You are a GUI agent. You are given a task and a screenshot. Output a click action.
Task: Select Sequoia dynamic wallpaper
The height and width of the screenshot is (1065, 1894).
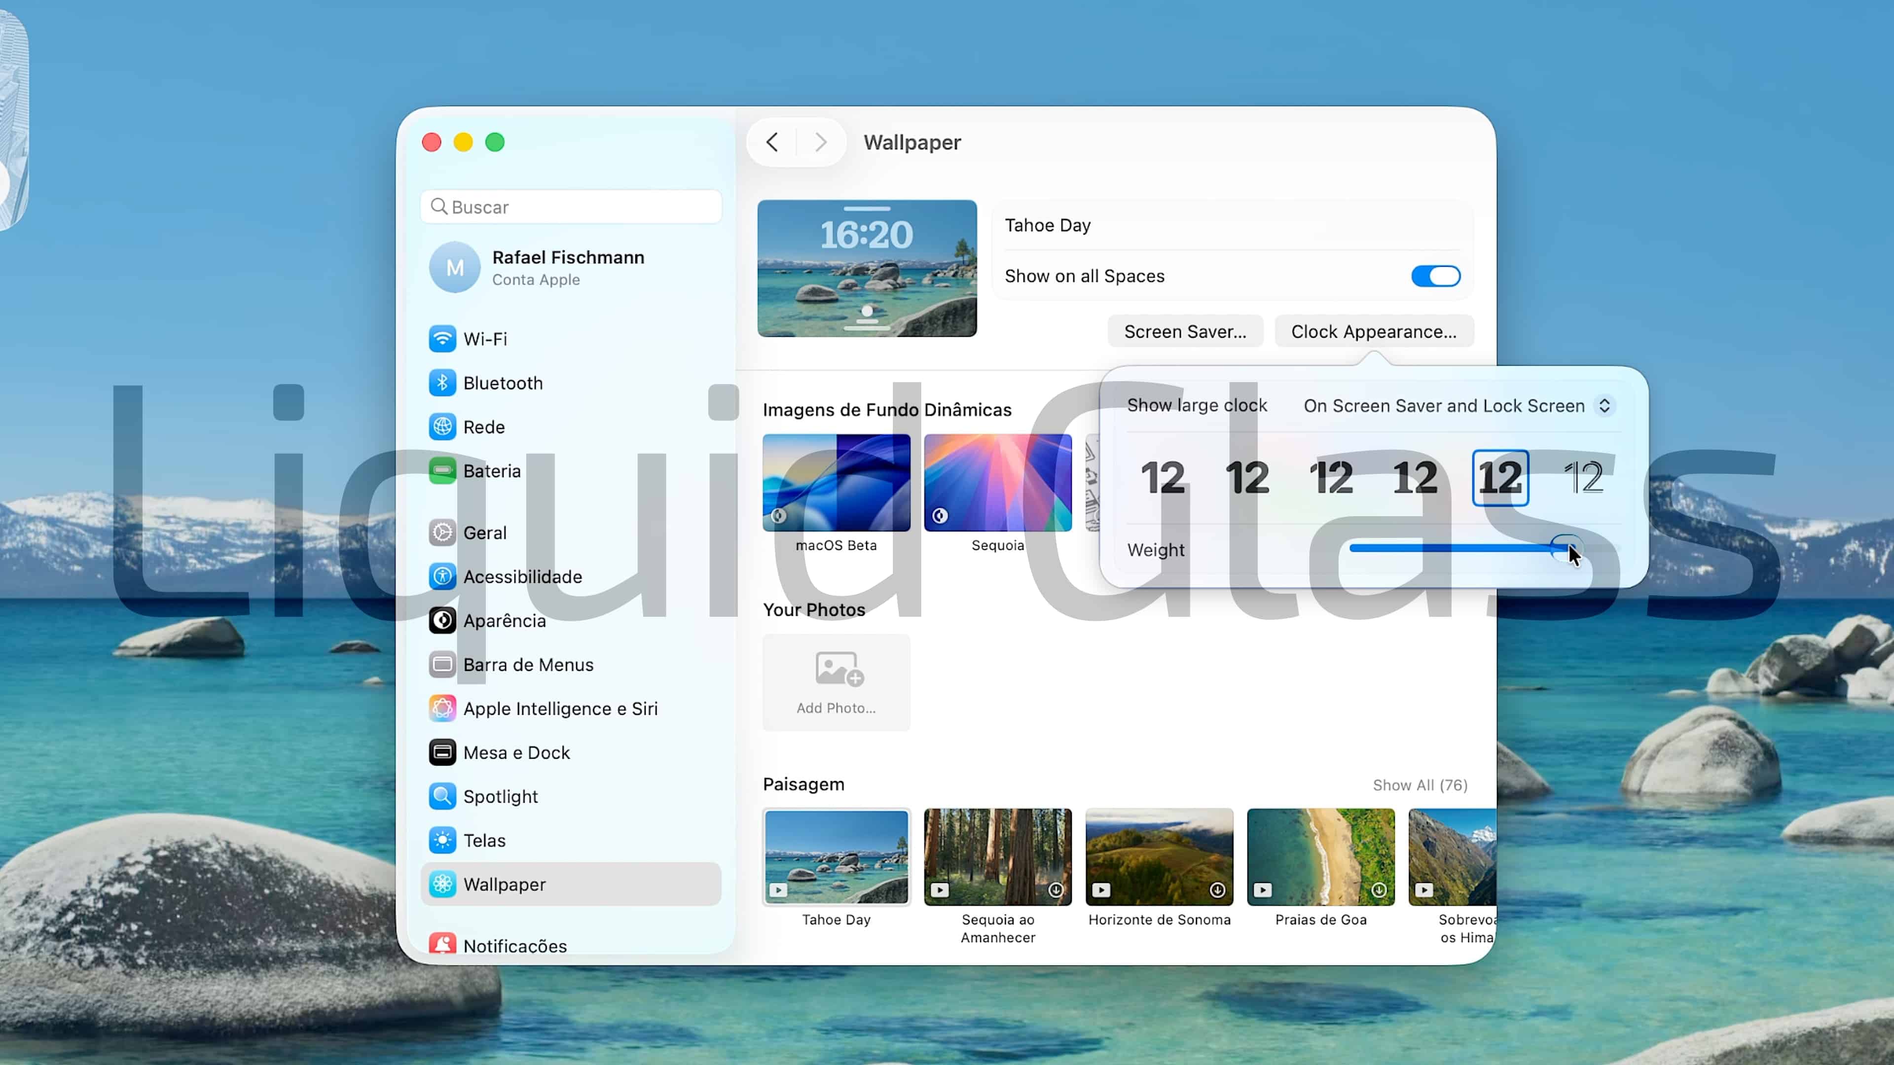pyautogui.click(x=998, y=483)
